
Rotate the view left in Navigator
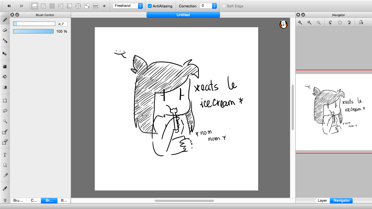(x=330, y=23)
